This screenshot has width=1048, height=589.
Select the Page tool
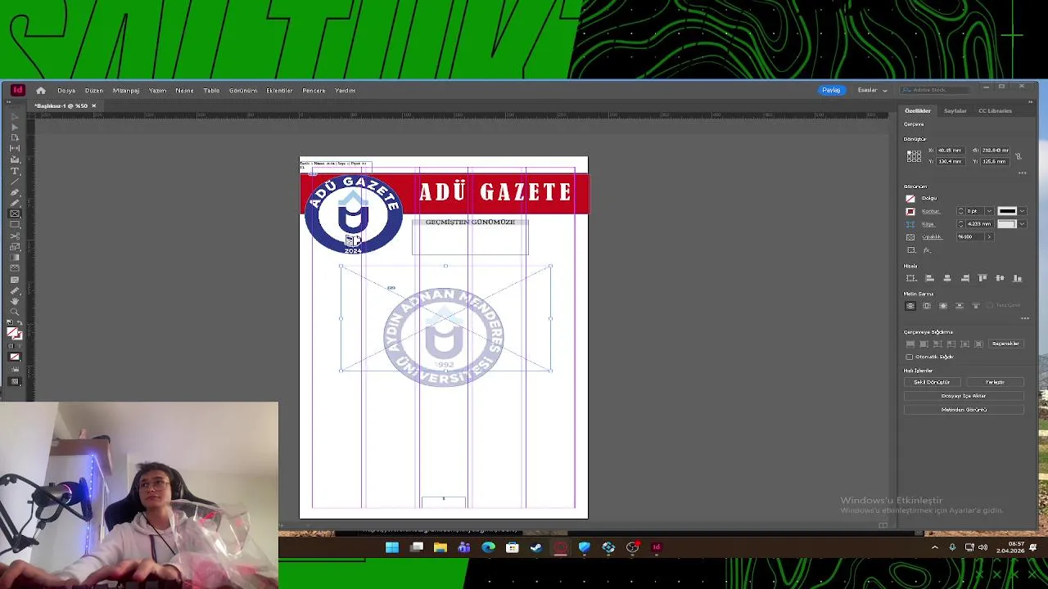pyautogui.click(x=15, y=138)
